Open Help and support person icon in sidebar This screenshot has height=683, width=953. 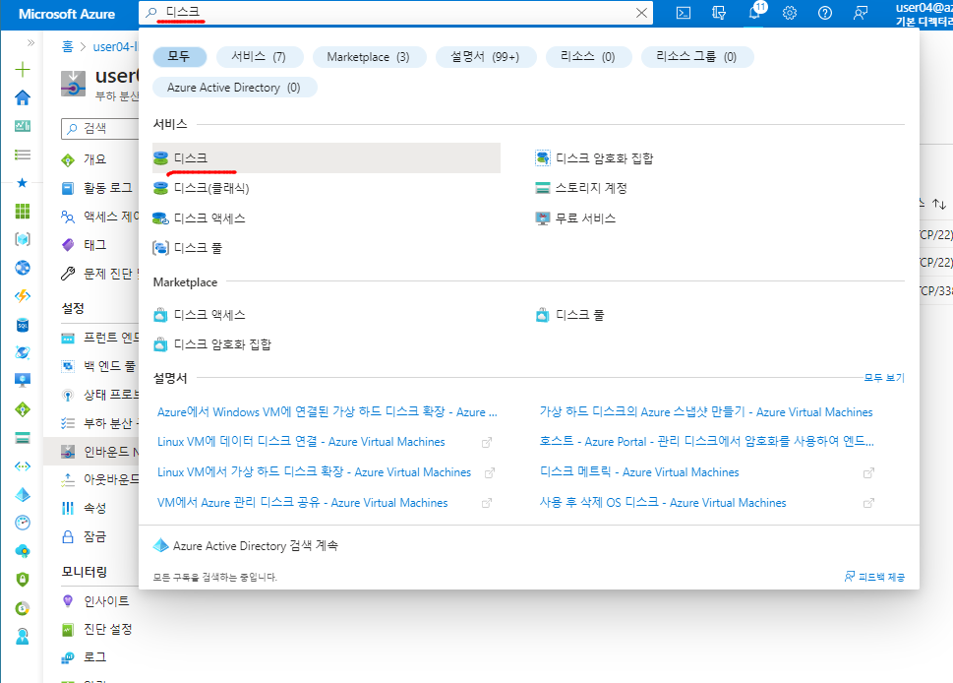(x=23, y=636)
